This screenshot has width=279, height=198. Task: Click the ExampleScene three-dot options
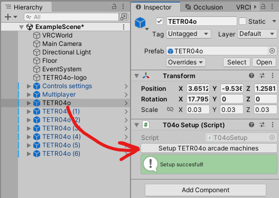pyautogui.click(x=124, y=27)
